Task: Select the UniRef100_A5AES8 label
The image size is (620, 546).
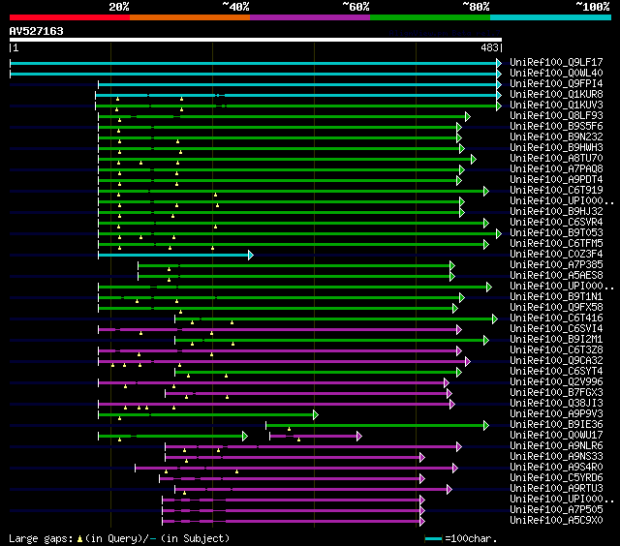Action: click(x=556, y=276)
